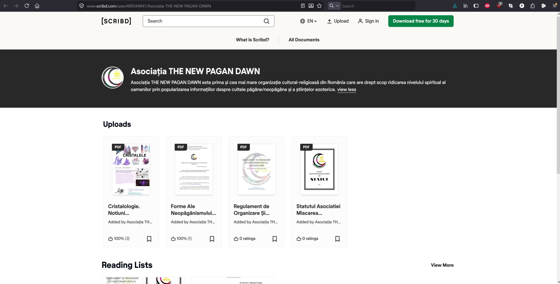The height and width of the screenshot is (284, 560).
Task: Click the thumbs-up rating on Cristalologie document
Action: tap(111, 239)
